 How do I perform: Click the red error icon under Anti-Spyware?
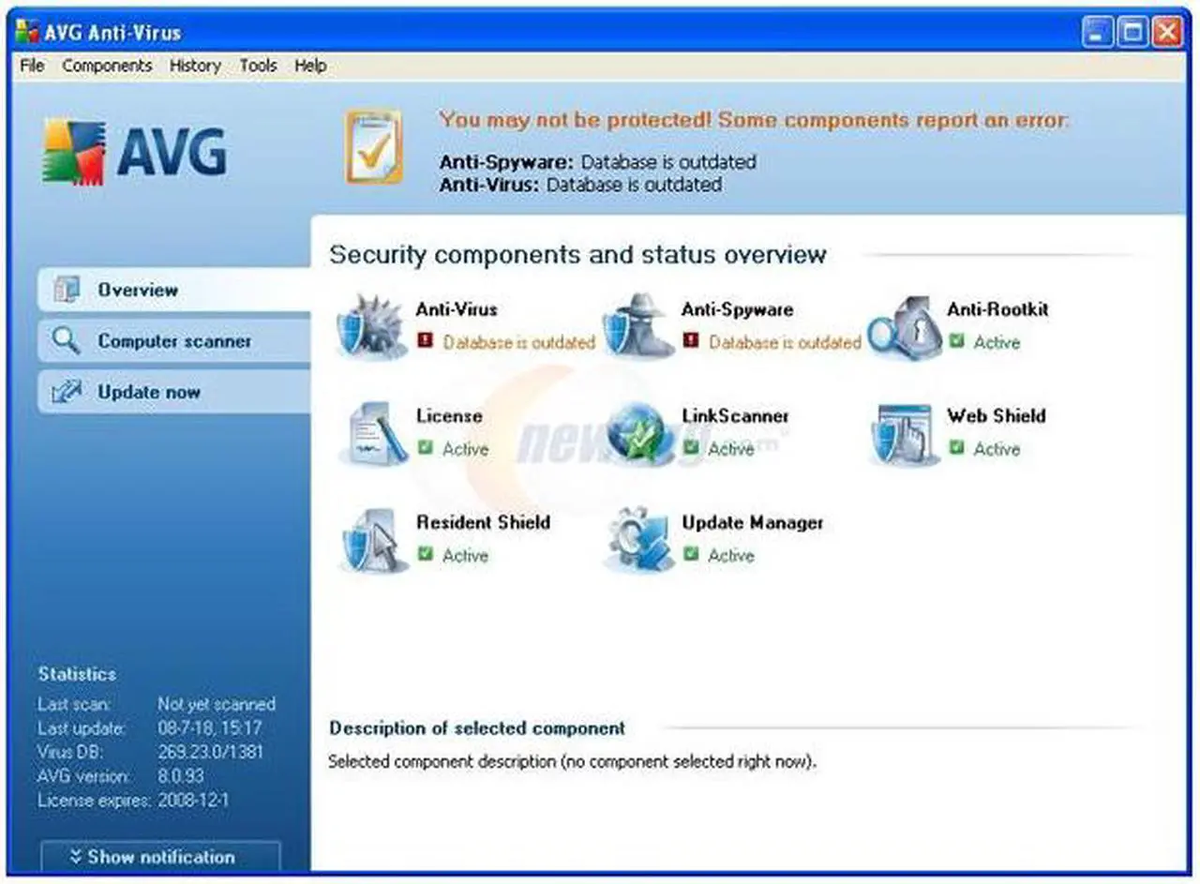(692, 341)
